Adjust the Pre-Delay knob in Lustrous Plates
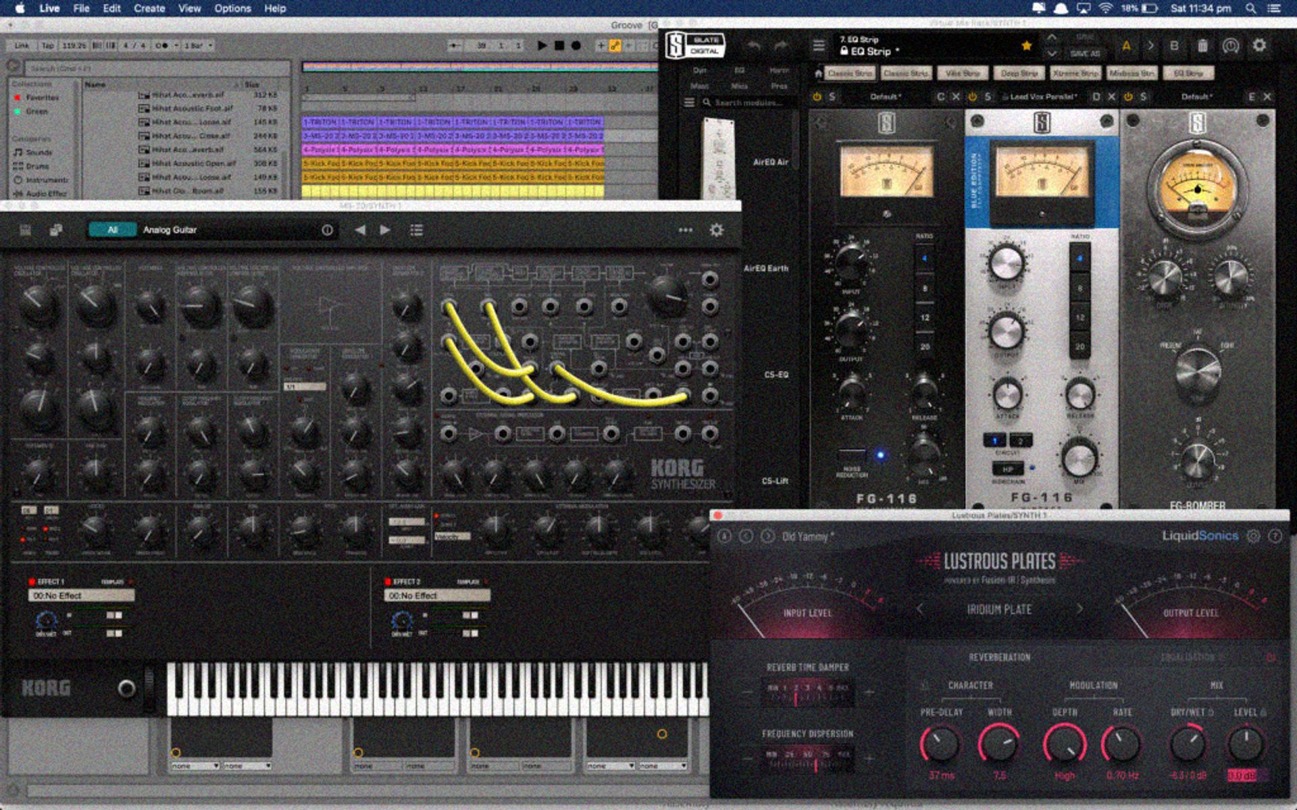 coord(940,744)
